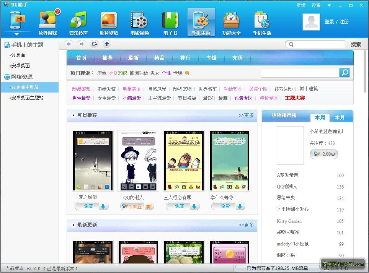Click the 手绘艺术 category link
Viewport: 369px width, 273px height.
coord(233,89)
